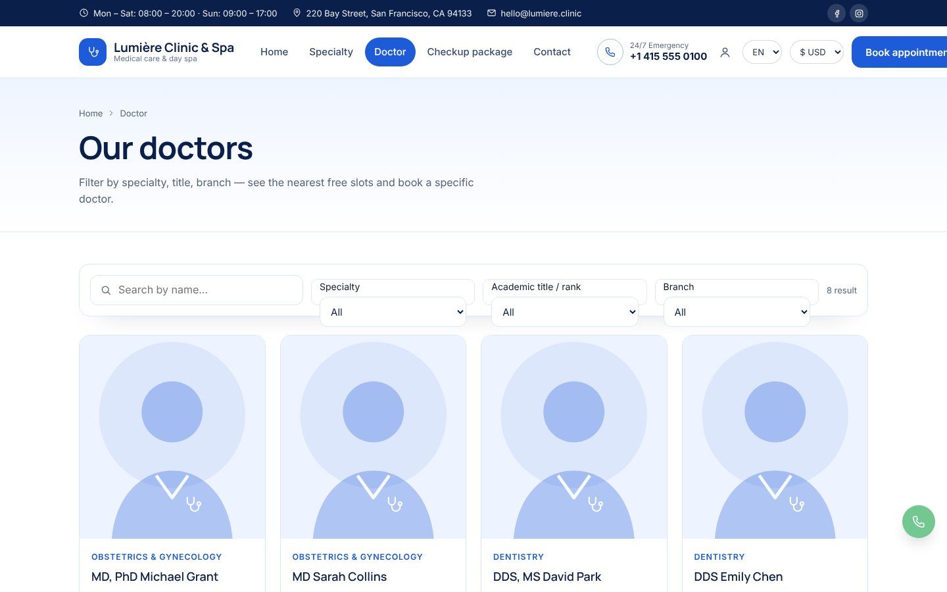Viewport: 947px width, 592px height.
Task: Open MD, PhD Michael Grant's photo thumbnail
Action: point(172,437)
